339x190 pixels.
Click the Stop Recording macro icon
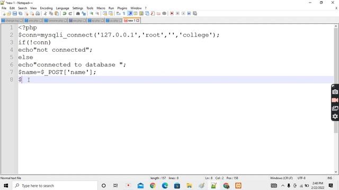tap(177, 14)
